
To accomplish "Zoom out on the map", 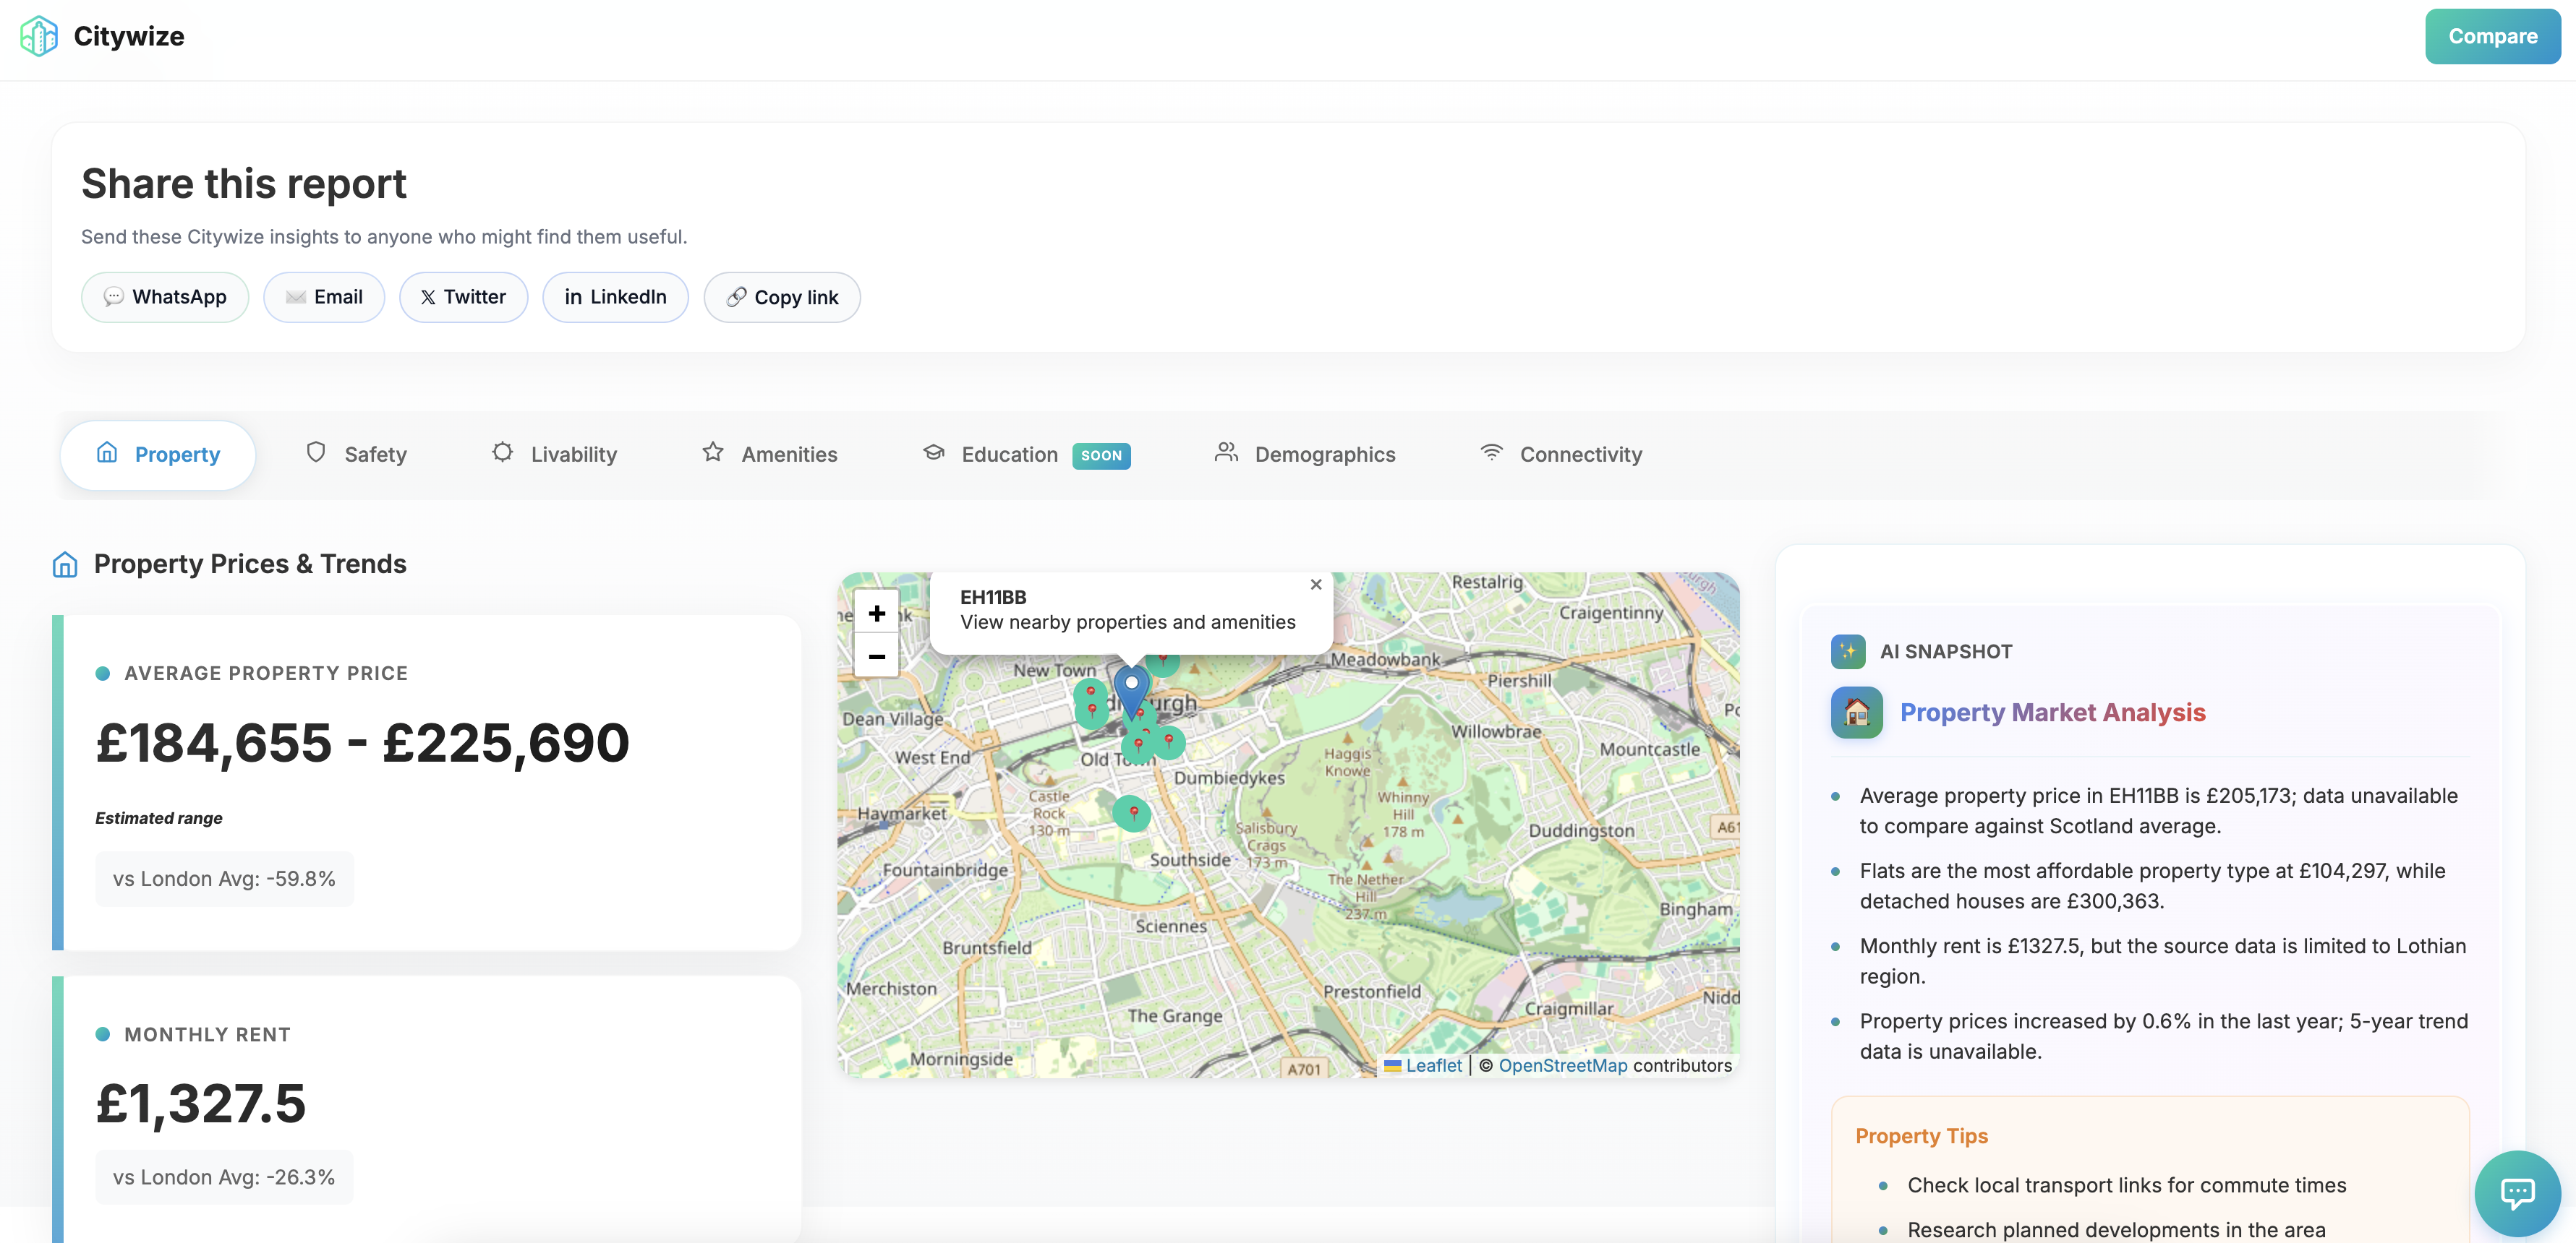I will (x=876, y=656).
